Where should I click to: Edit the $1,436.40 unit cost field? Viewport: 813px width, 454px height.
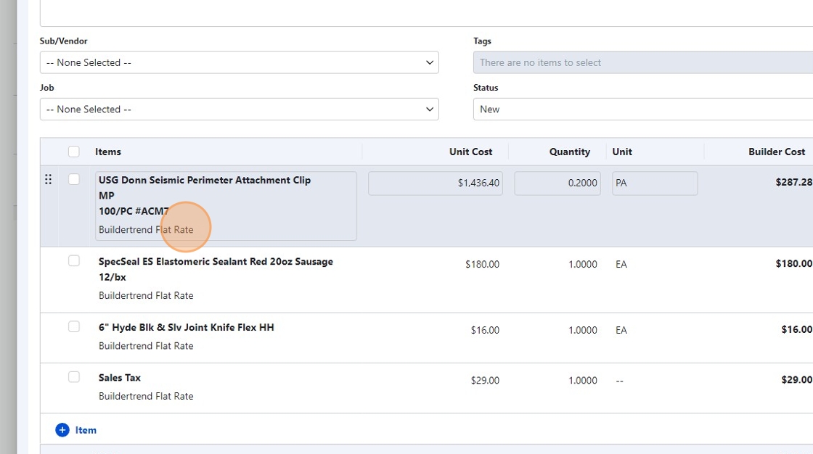pos(436,183)
